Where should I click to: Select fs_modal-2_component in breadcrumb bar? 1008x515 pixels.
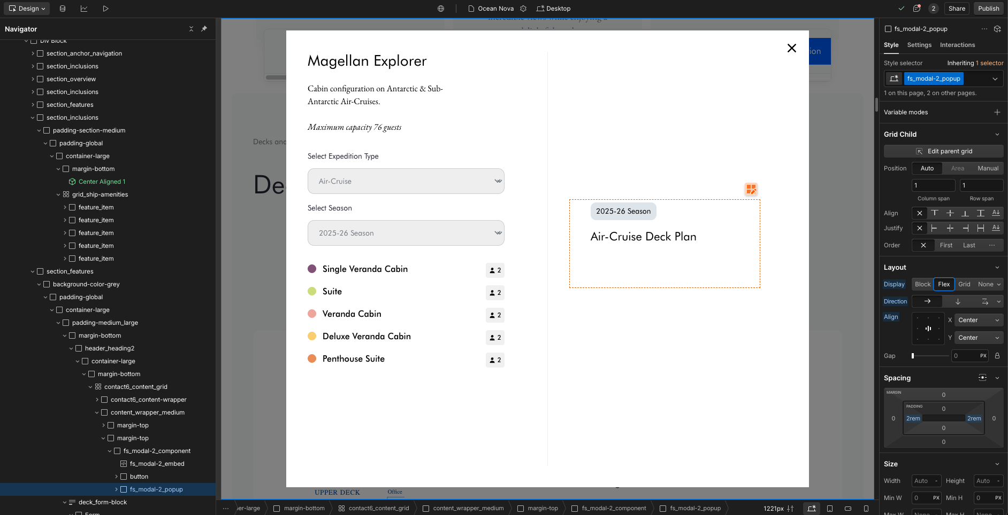pyautogui.click(x=609, y=509)
